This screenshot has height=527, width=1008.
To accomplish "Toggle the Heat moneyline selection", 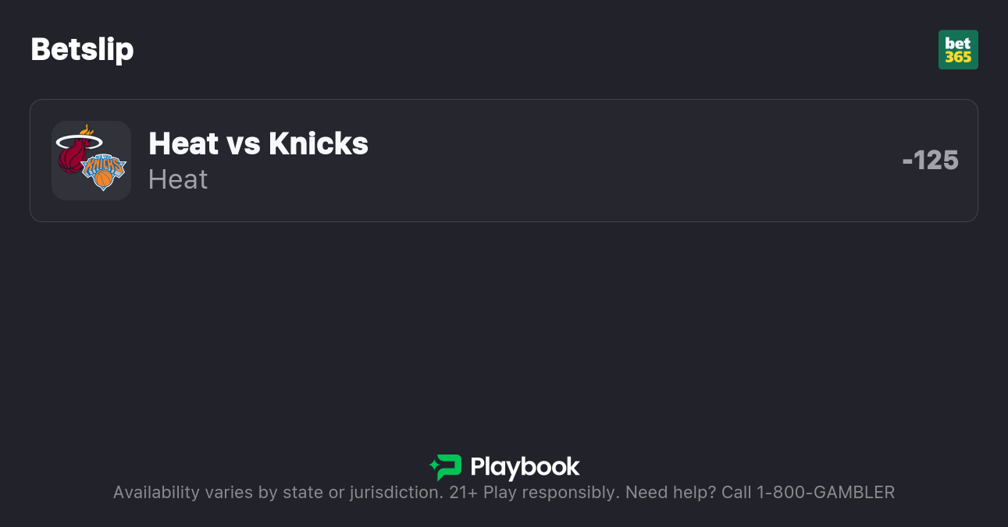I will coord(504,161).
